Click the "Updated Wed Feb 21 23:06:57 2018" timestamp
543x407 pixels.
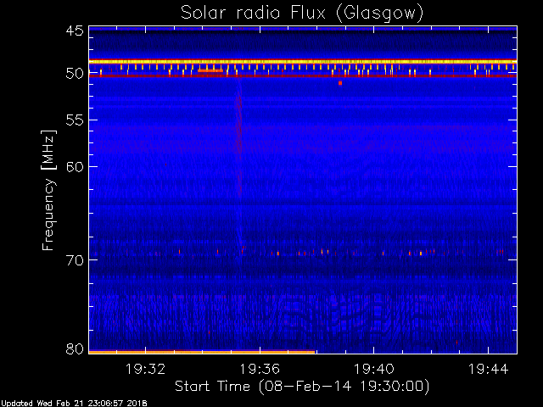(74, 404)
